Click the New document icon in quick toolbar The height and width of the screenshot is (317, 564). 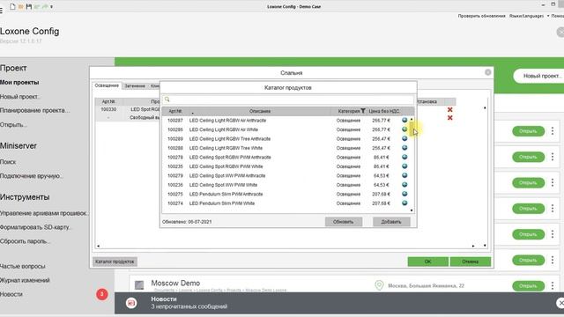tap(12, 6)
